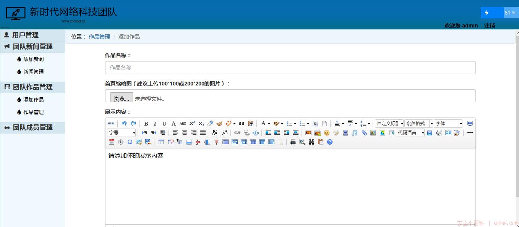
Task: Click the insert table grid icon
Action: [x=161, y=142]
